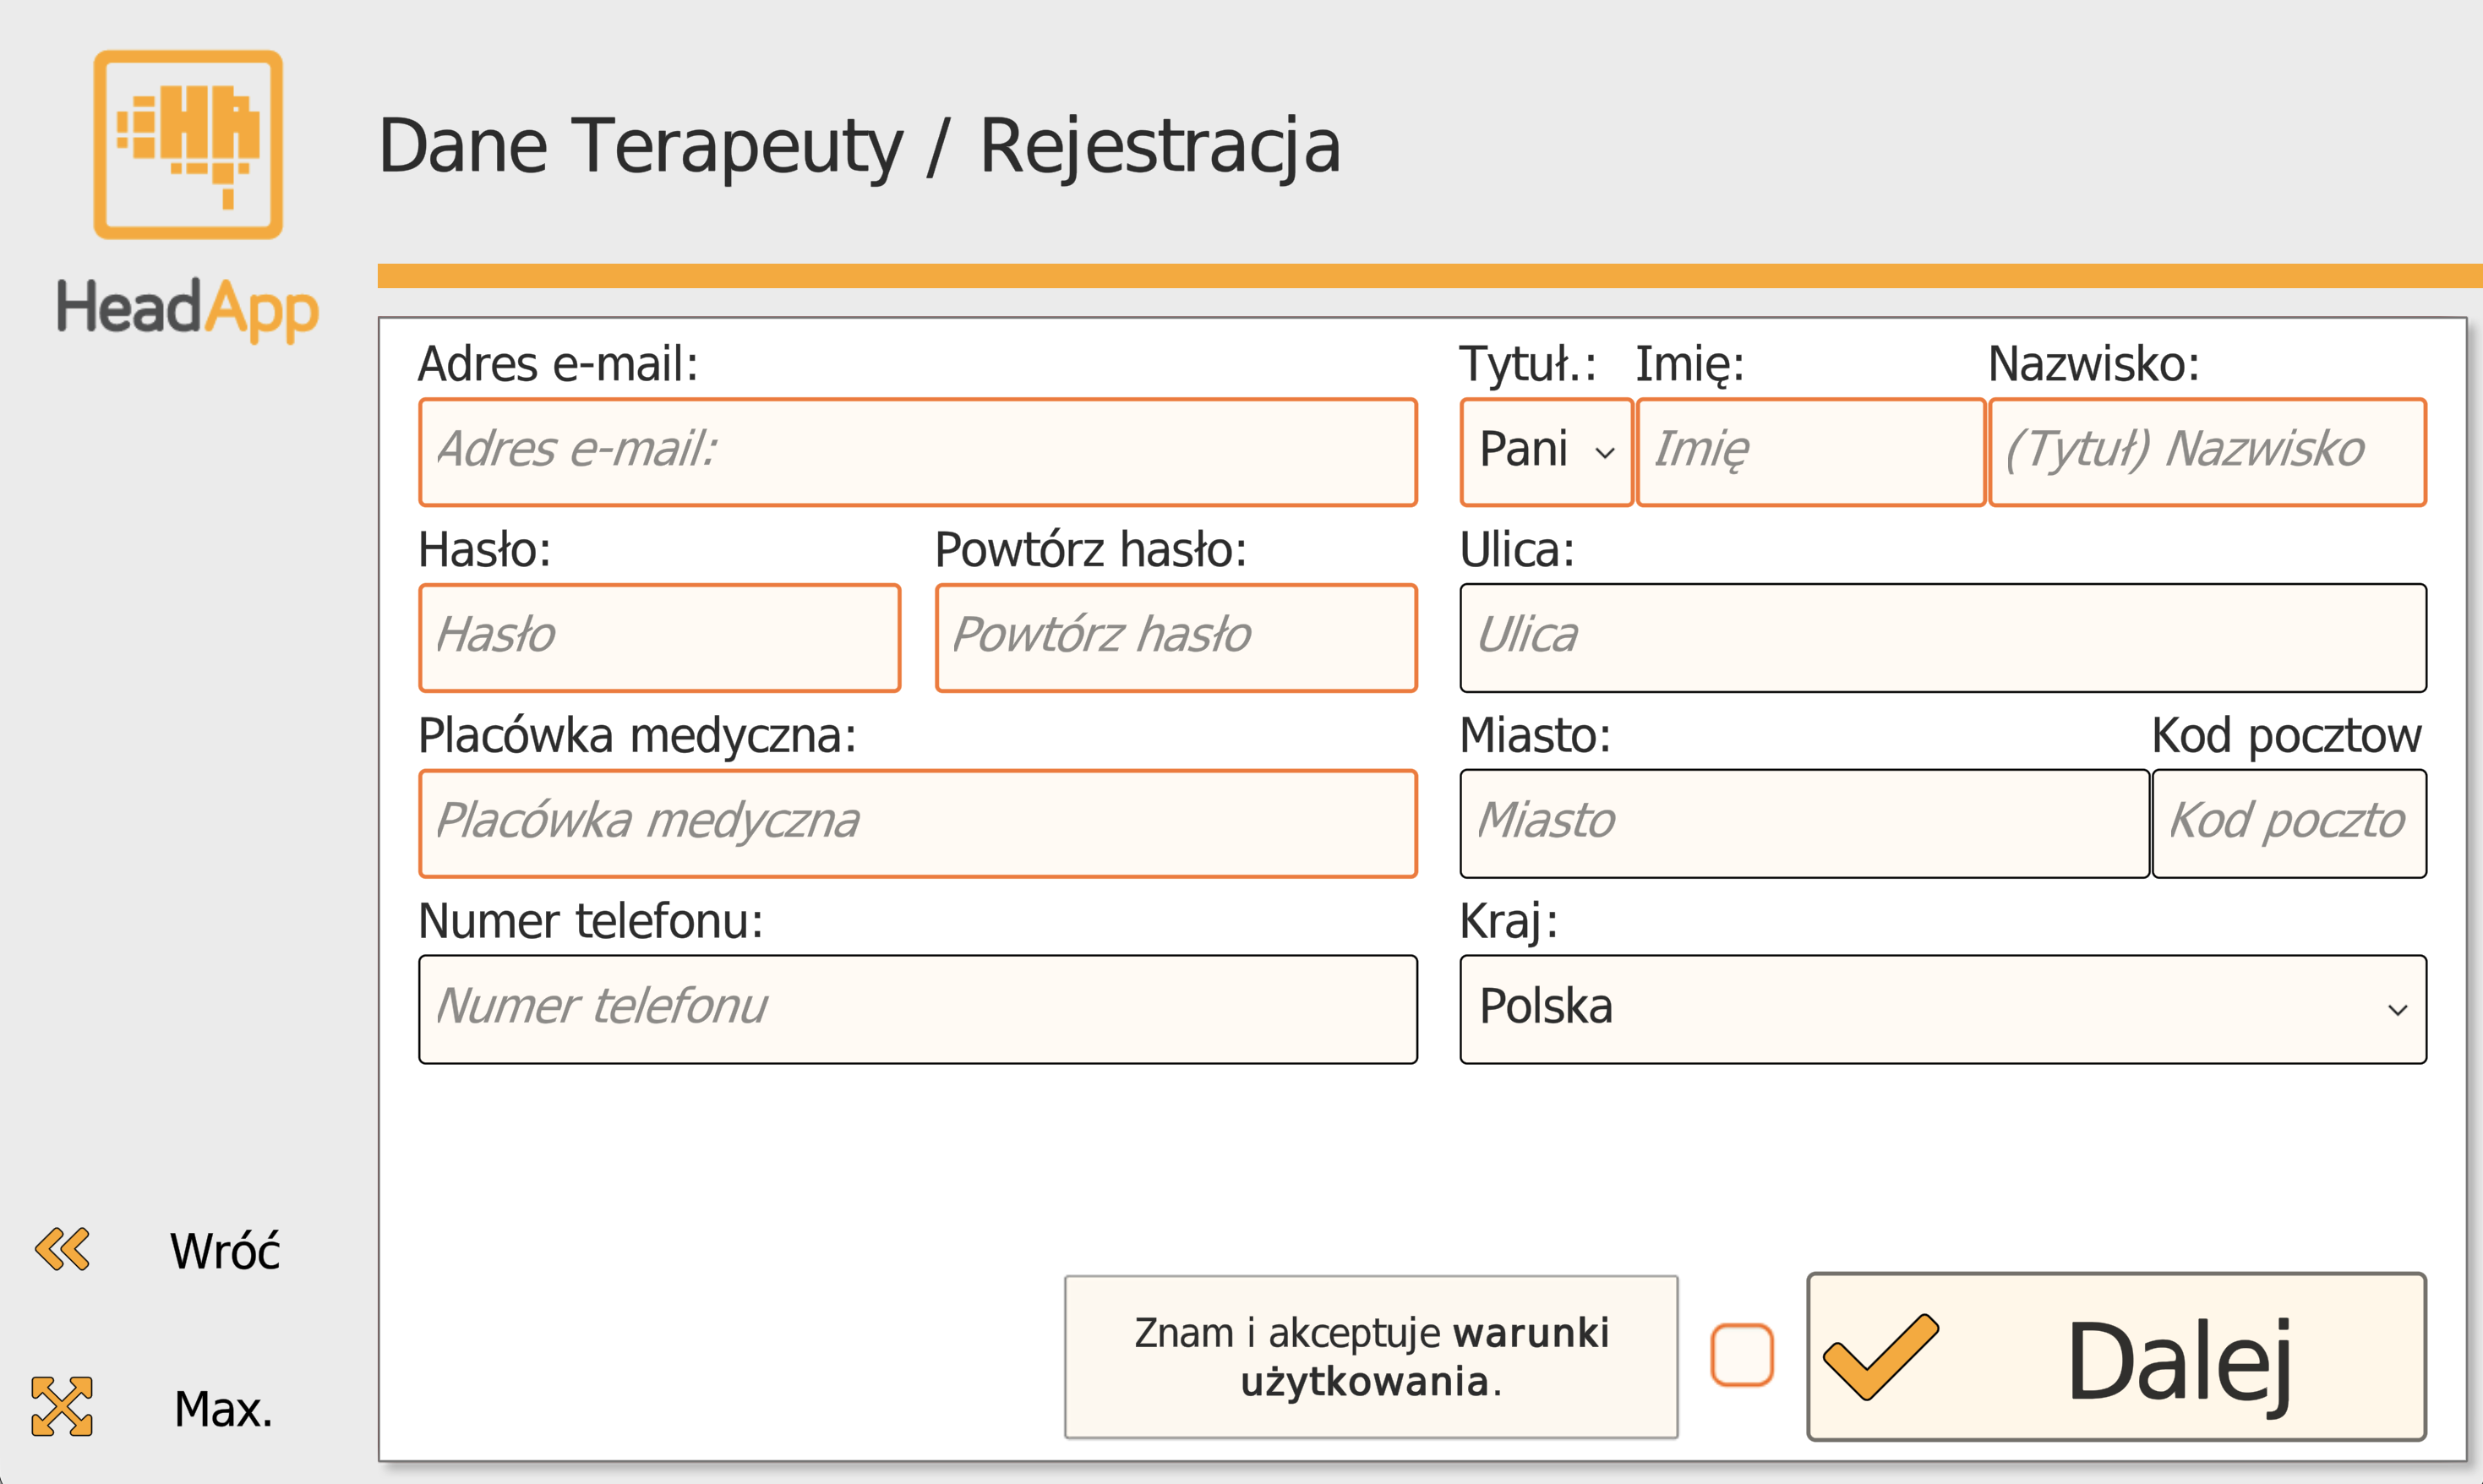Click the Numer telefonu field
Image resolution: width=2483 pixels, height=1484 pixels.
917,1008
